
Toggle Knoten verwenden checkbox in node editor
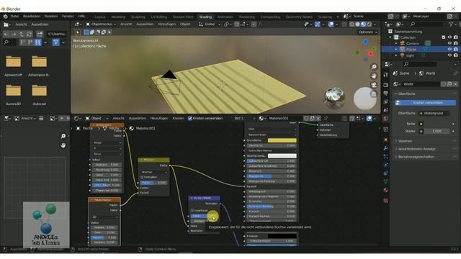coord(190,118)
